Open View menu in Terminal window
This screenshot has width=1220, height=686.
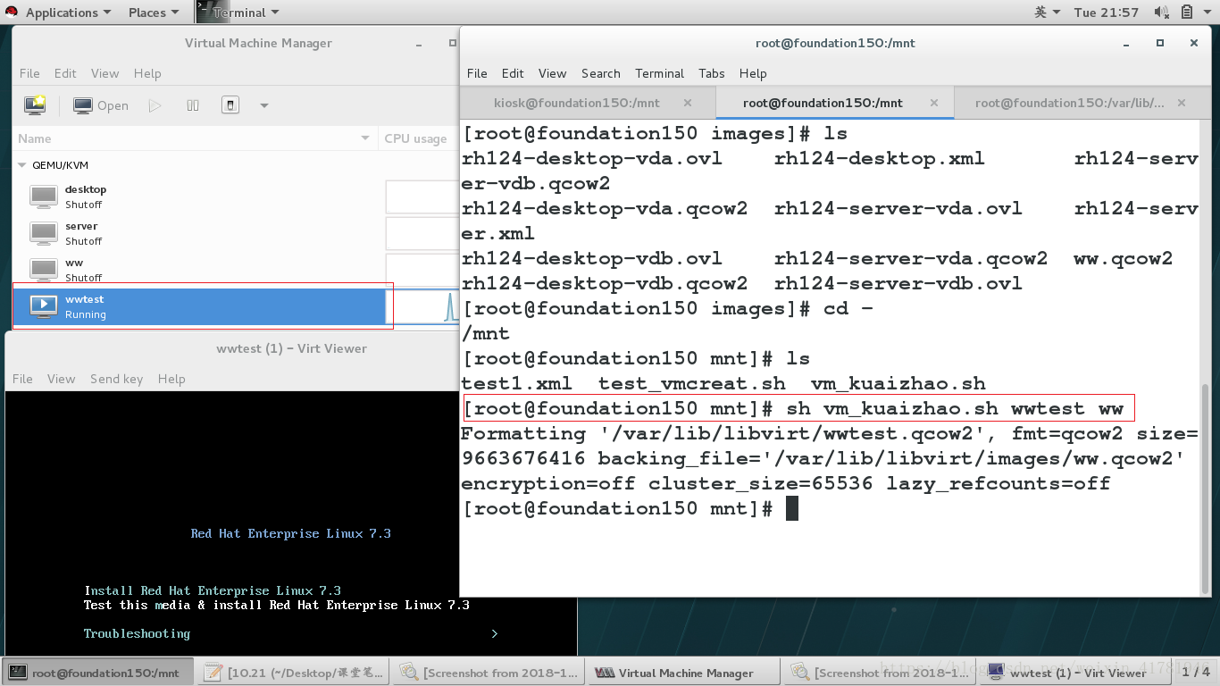pyautogui.click(x=552, y=73)
